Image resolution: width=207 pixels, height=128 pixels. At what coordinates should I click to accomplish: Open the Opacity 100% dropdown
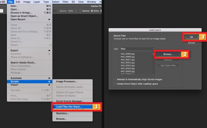pyautogui.click(x=76, y=11)
